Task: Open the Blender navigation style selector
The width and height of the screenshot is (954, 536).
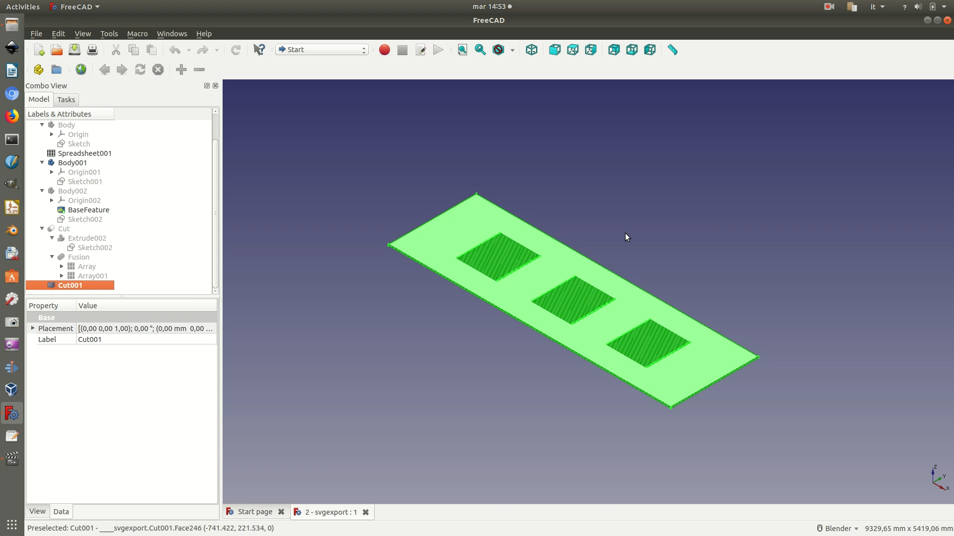Action: (838, 528)
